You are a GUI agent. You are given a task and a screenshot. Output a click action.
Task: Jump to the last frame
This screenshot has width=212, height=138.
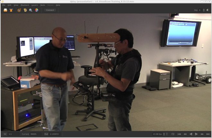click(x=208, y=134)
